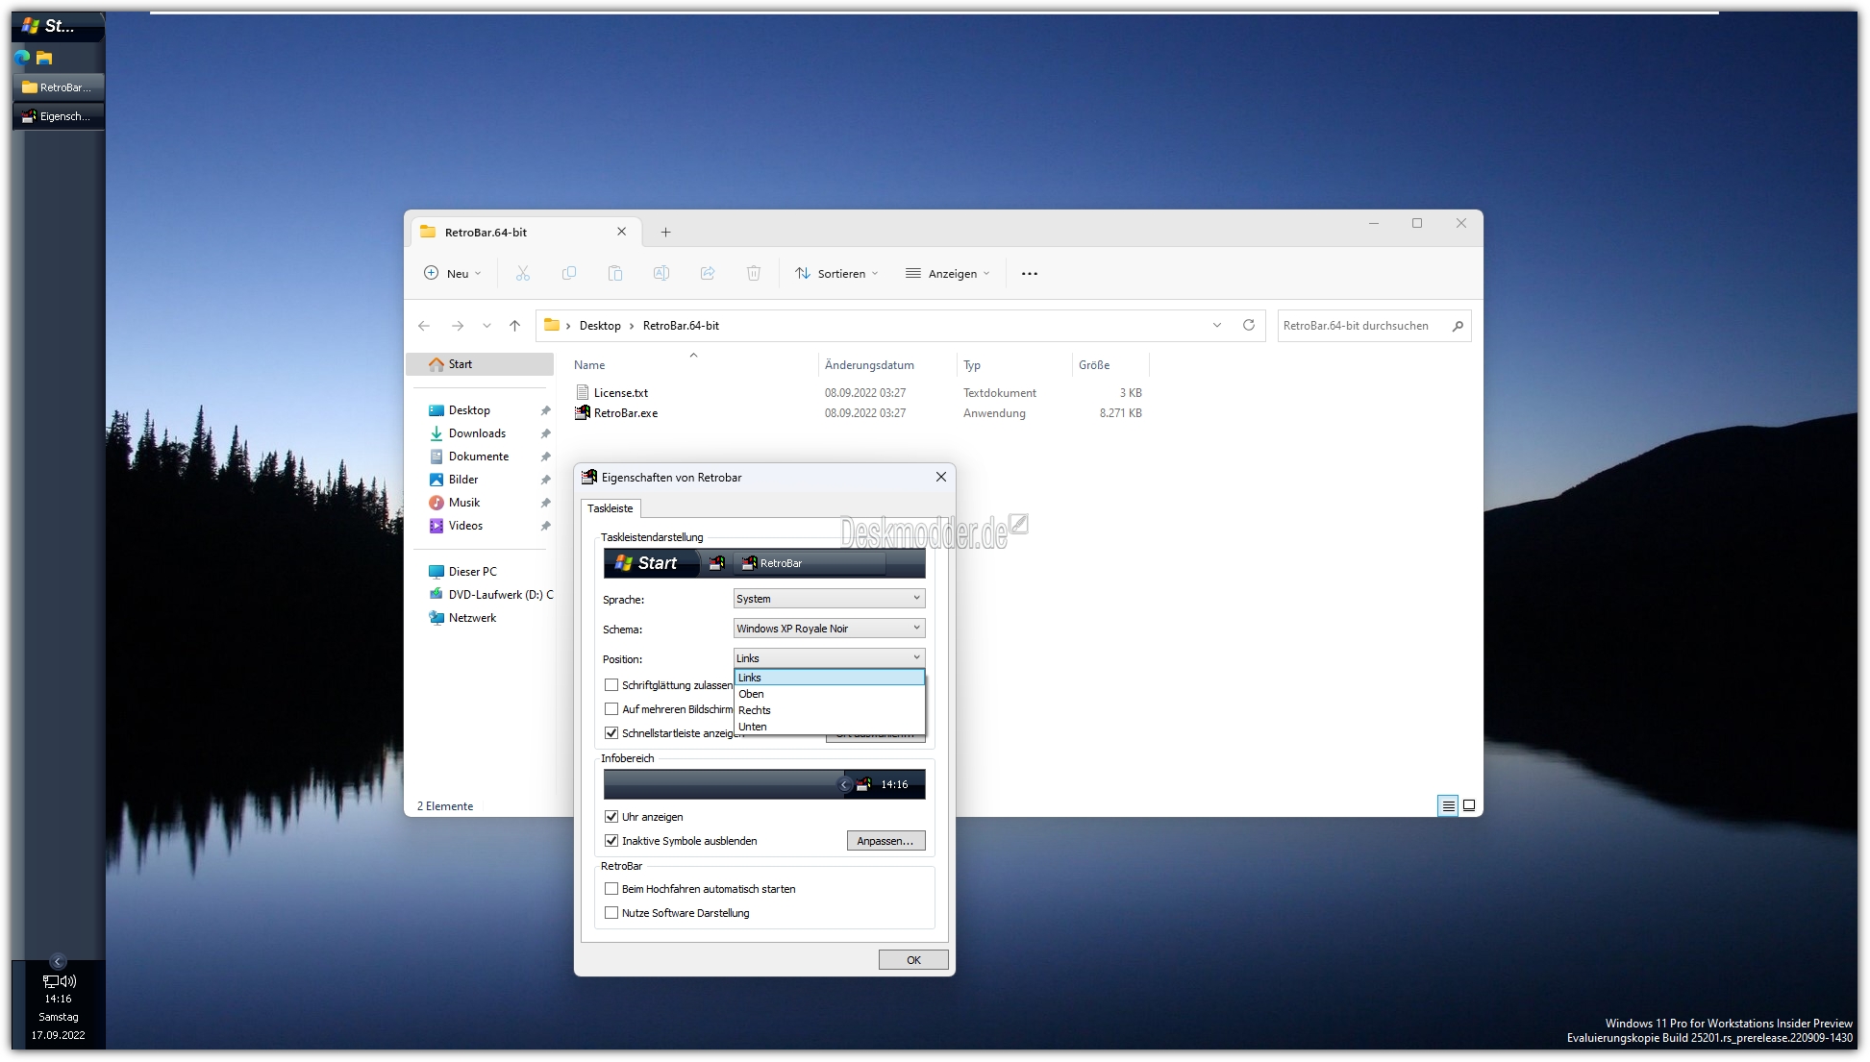Collapse the Position combo box

pyautogui.click(x=829, y=658)
